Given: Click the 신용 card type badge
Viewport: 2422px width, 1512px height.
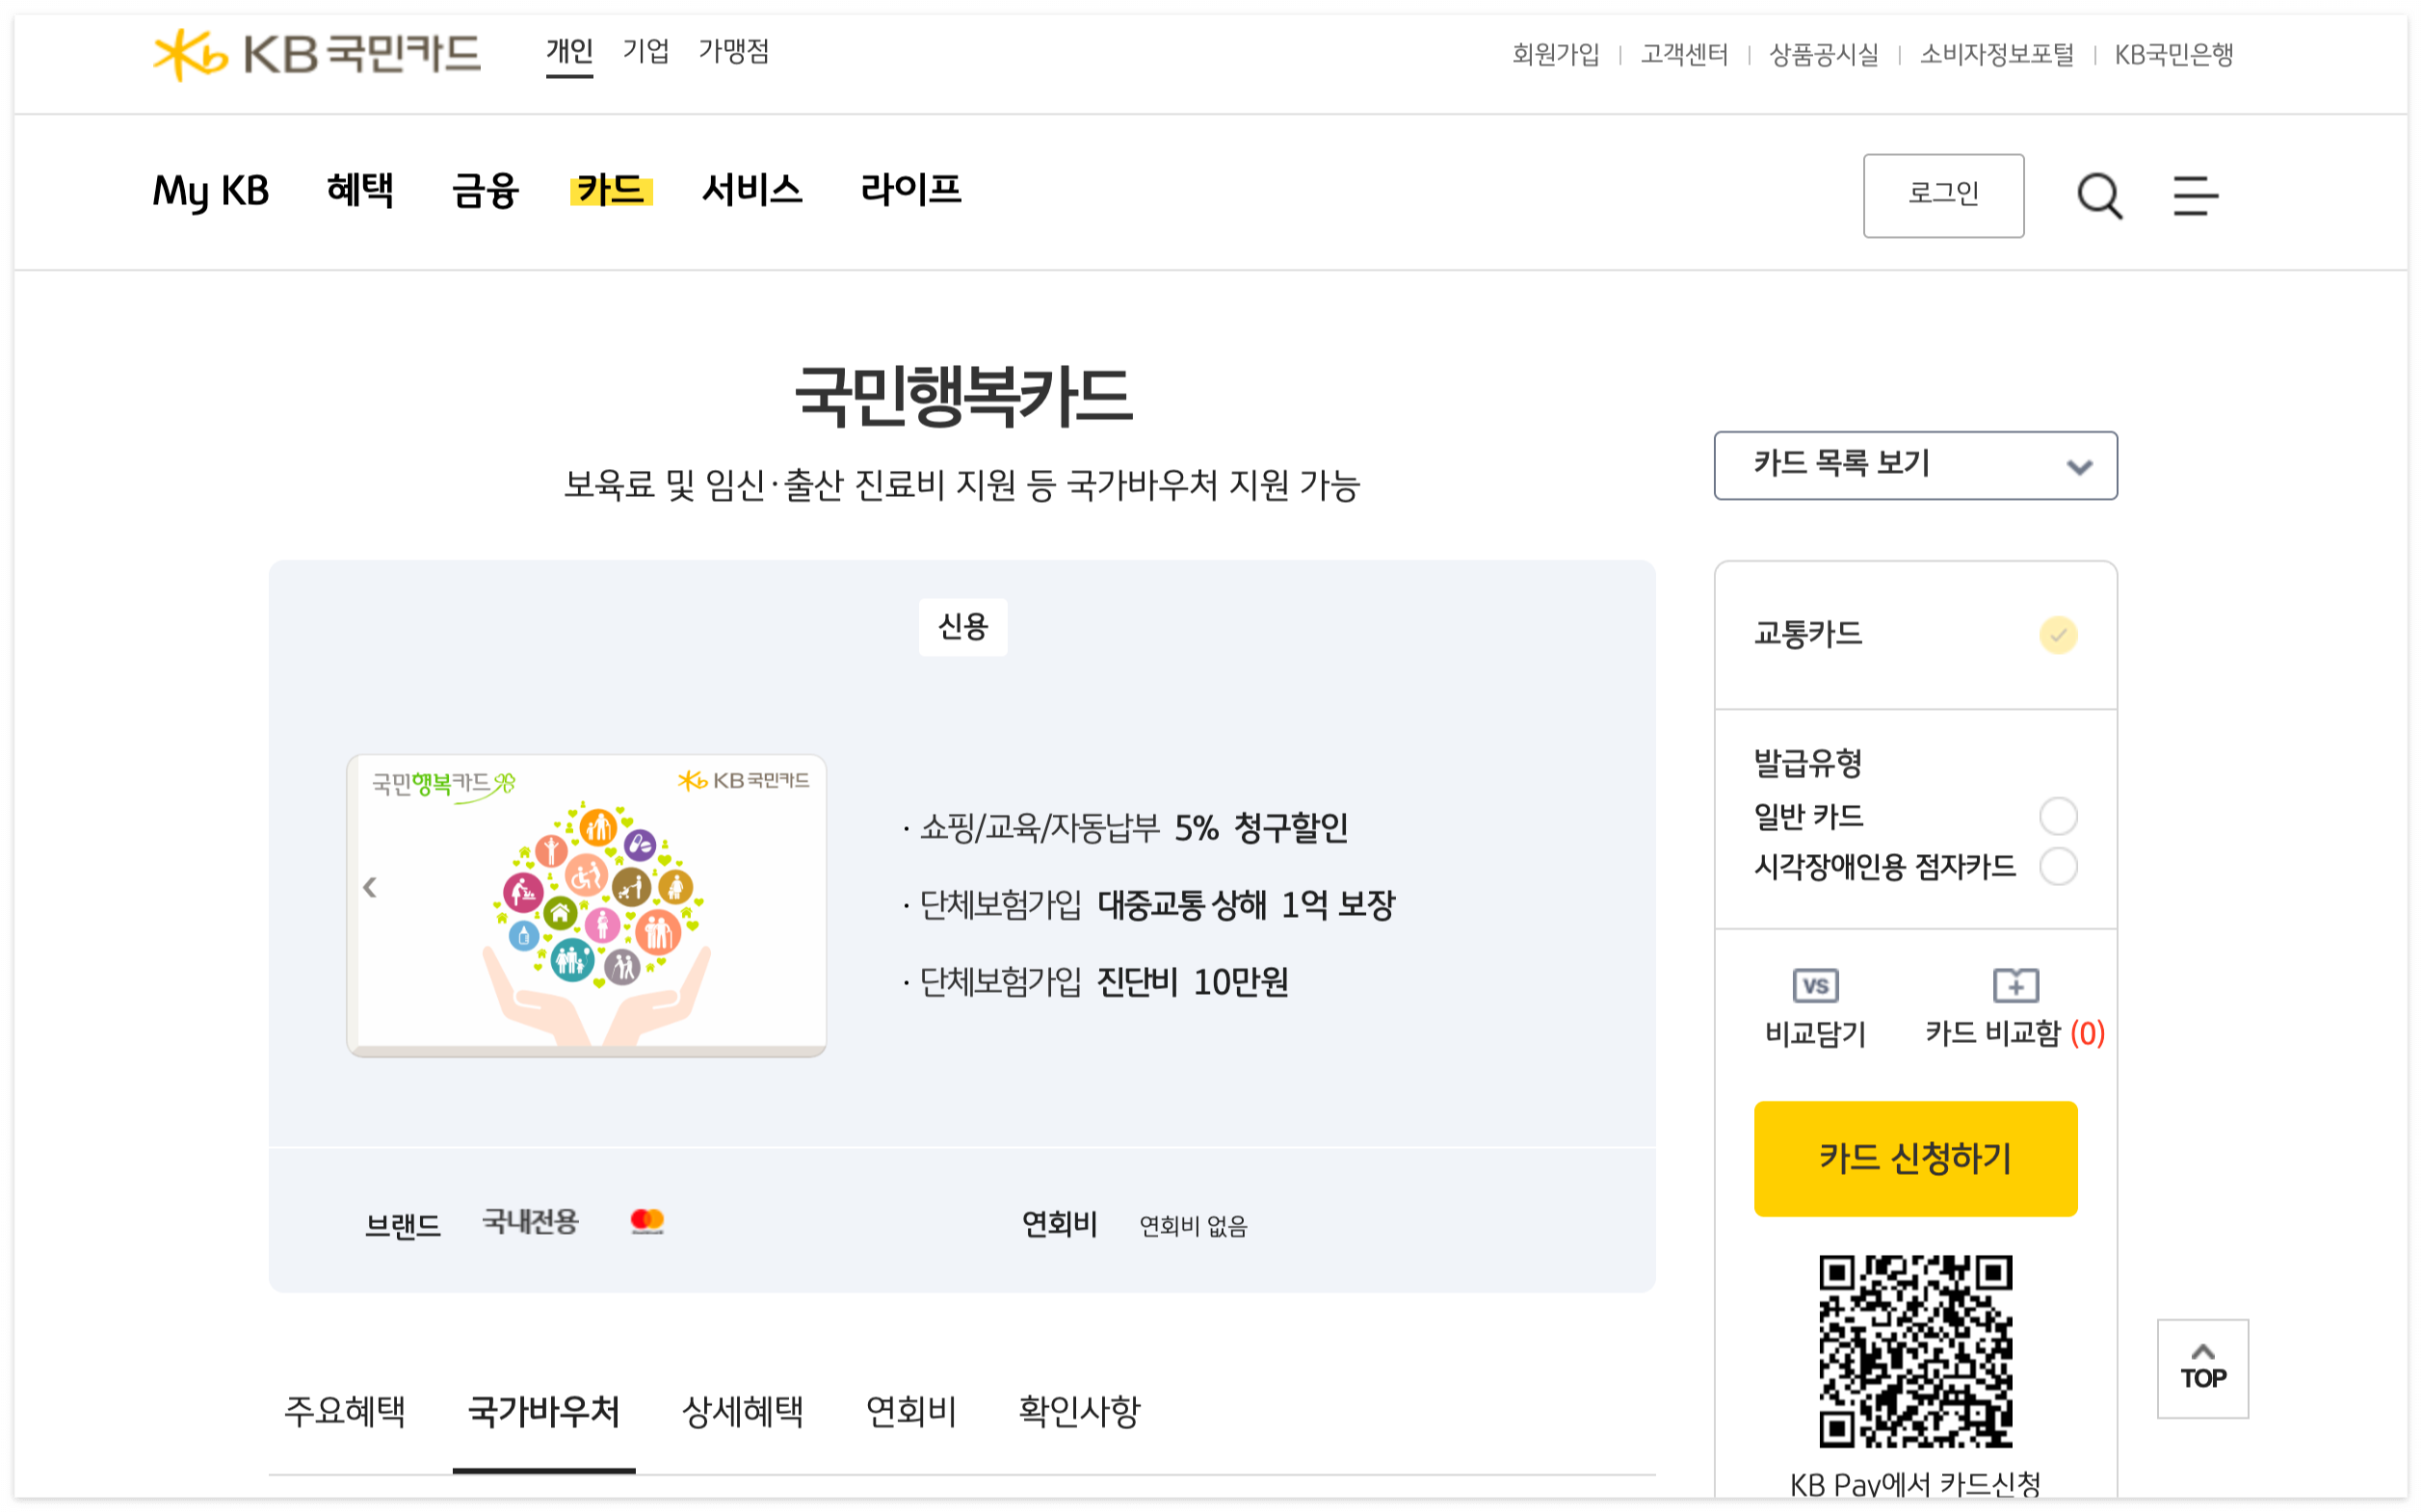Looking at the screenshot, I should pyautogui.click(x=962, y=627).
